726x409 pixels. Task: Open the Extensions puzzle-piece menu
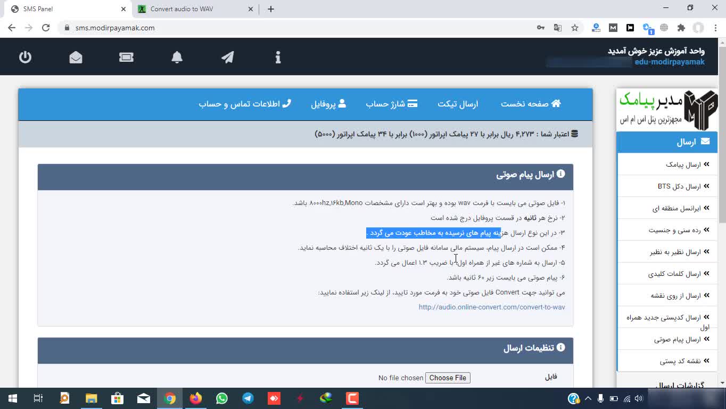pos(681,28)
